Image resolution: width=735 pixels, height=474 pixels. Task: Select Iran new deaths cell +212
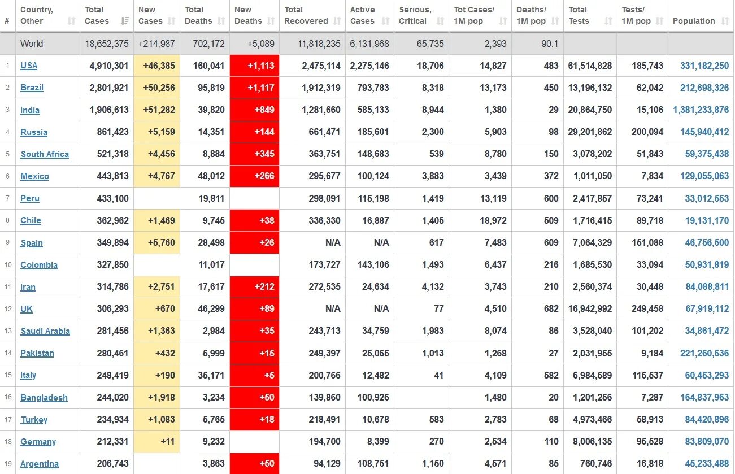[x=254, y=287]
